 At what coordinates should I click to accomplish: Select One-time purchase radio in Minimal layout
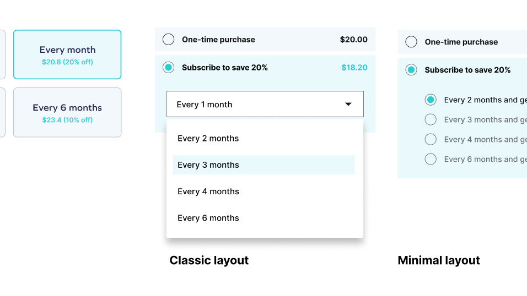411,42
